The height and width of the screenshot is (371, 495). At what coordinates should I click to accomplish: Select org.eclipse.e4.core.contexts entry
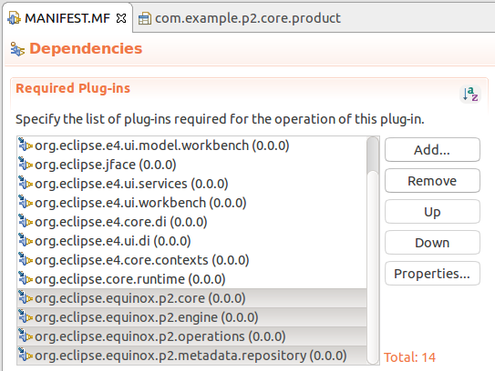[x=192, y=260]
